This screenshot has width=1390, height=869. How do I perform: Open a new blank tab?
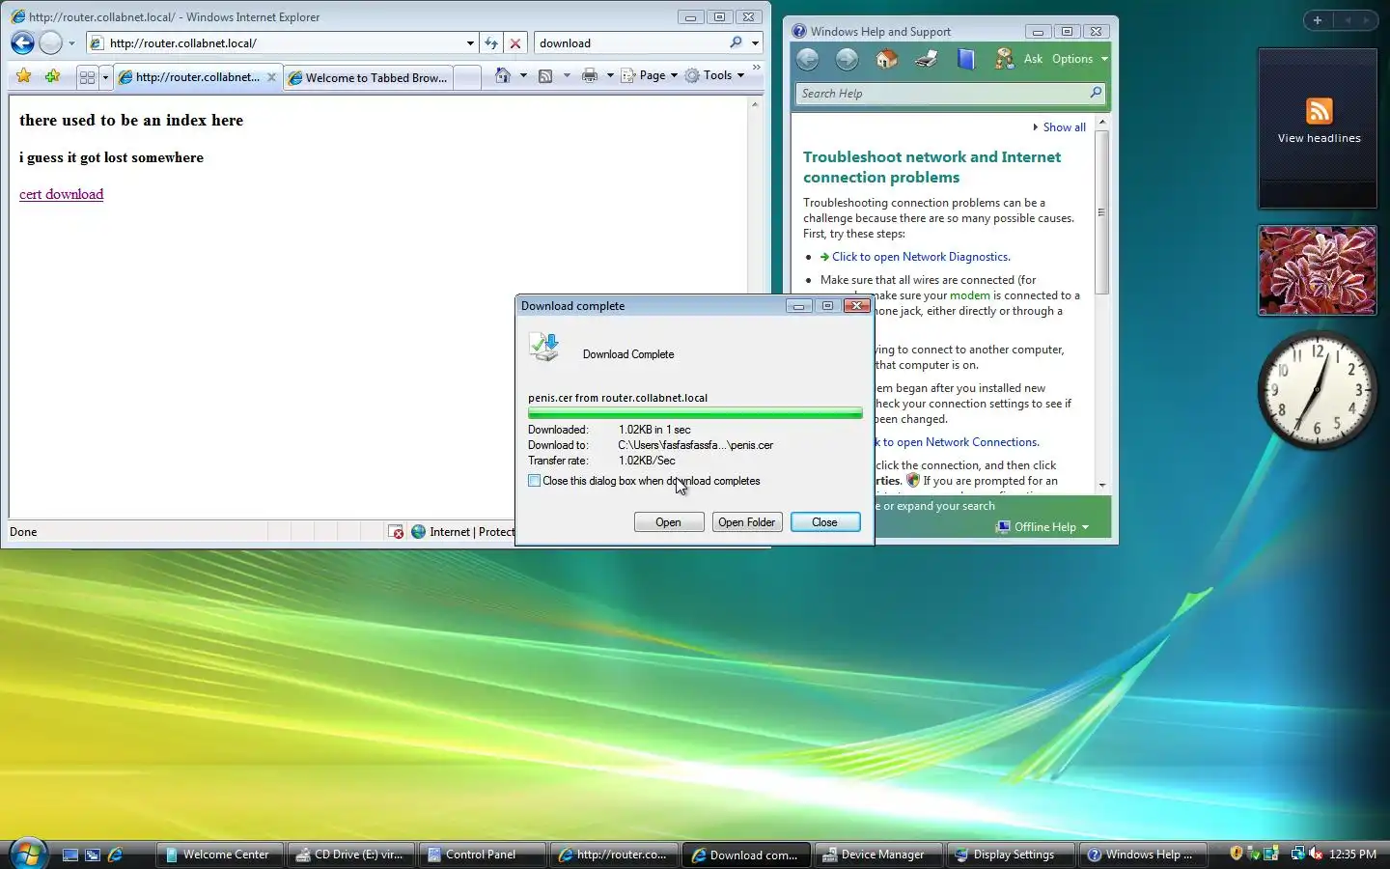(x=467, y=77)
